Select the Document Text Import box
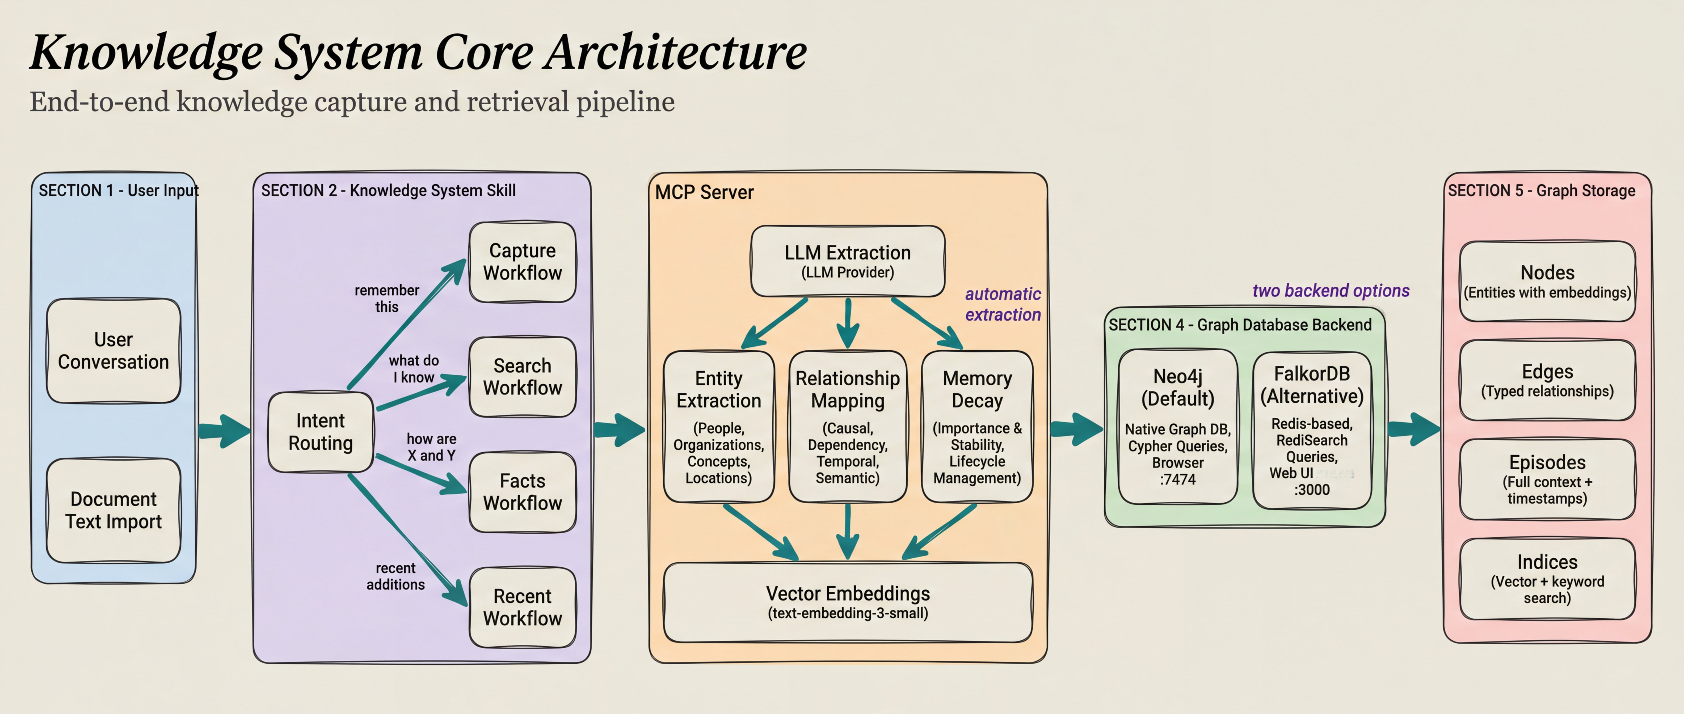 113,510
